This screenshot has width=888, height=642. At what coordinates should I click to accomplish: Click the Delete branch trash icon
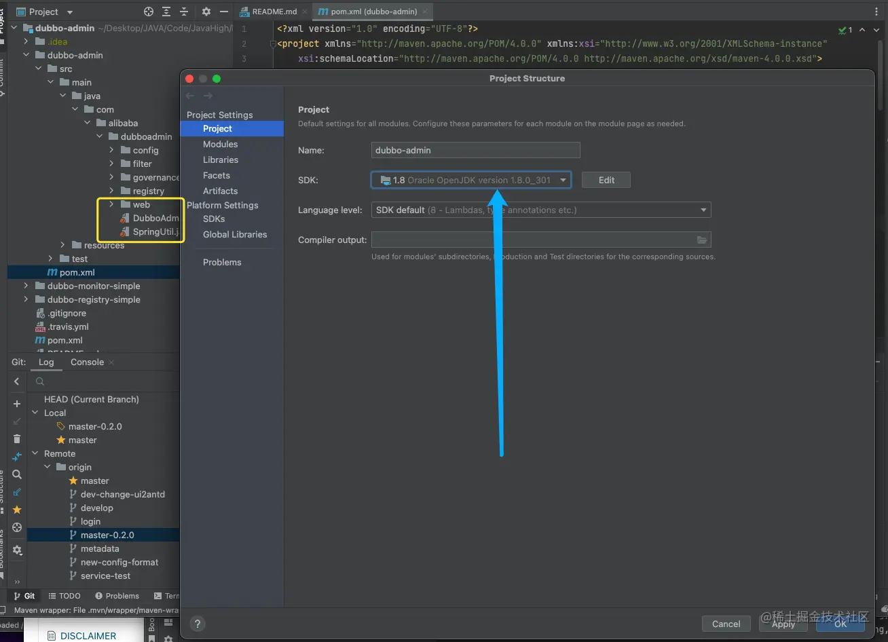(17, 439)
